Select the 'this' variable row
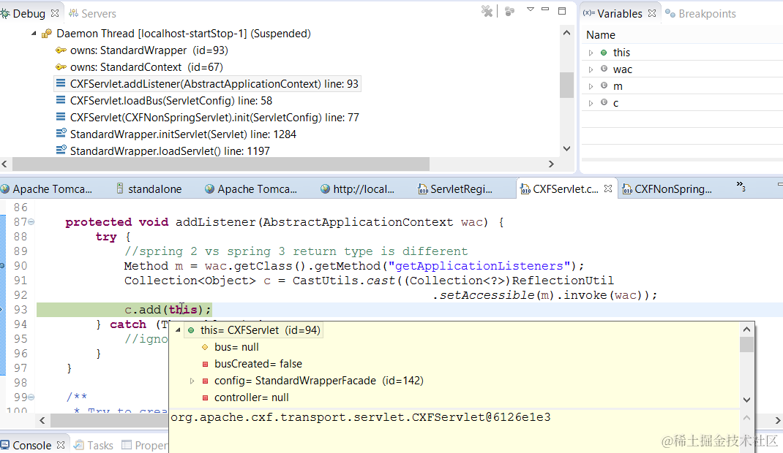 (682, 53)
